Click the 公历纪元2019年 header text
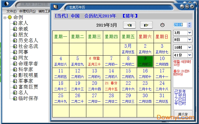199x124 pixels. point(100,16)
